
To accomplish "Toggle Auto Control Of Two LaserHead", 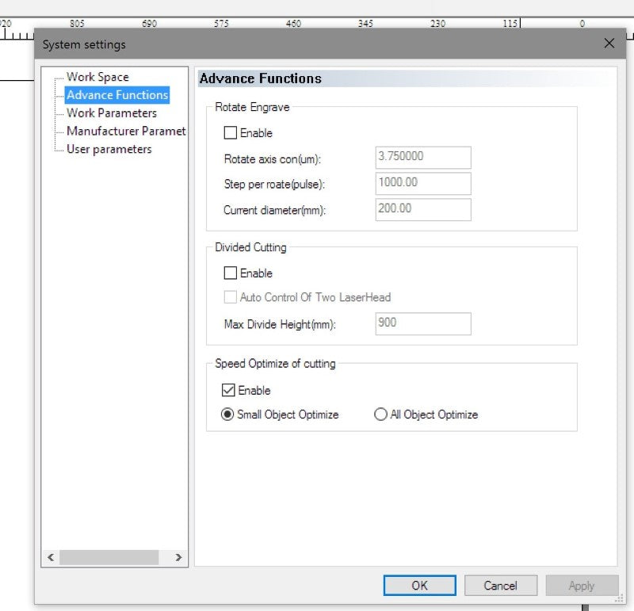I will tap(231, 297).
